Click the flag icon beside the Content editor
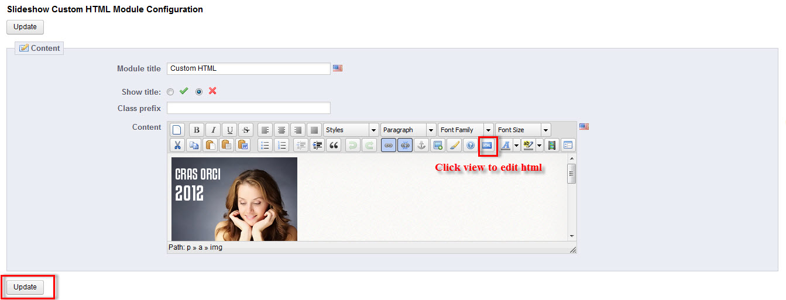The image size is (786, 300). pyautogui.click(x=584, y=126)
